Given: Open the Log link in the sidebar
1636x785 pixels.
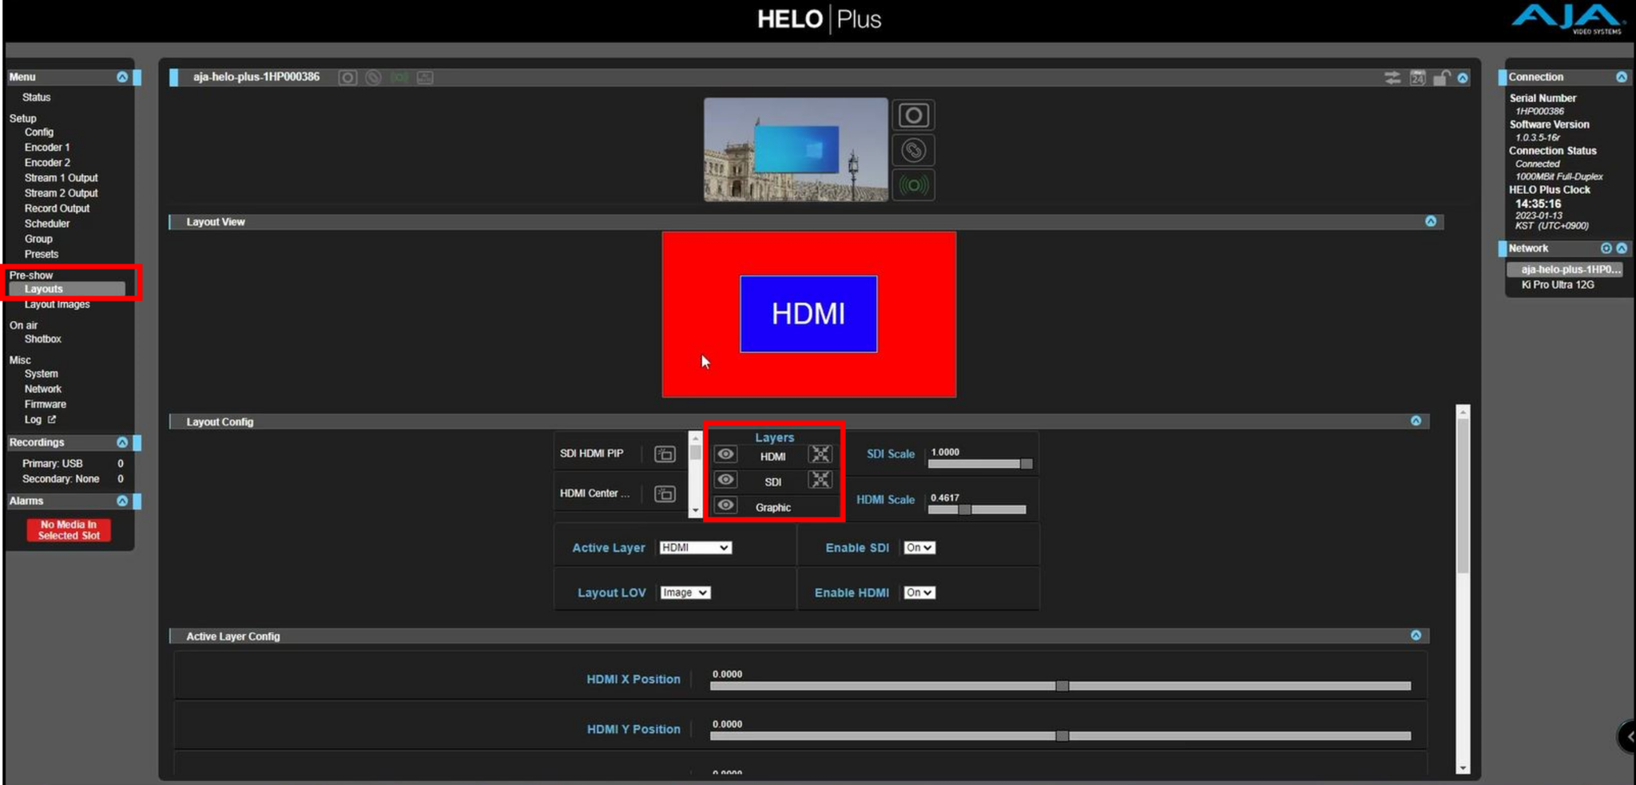Looking at the screenshot, I should (x=36, y=419).
